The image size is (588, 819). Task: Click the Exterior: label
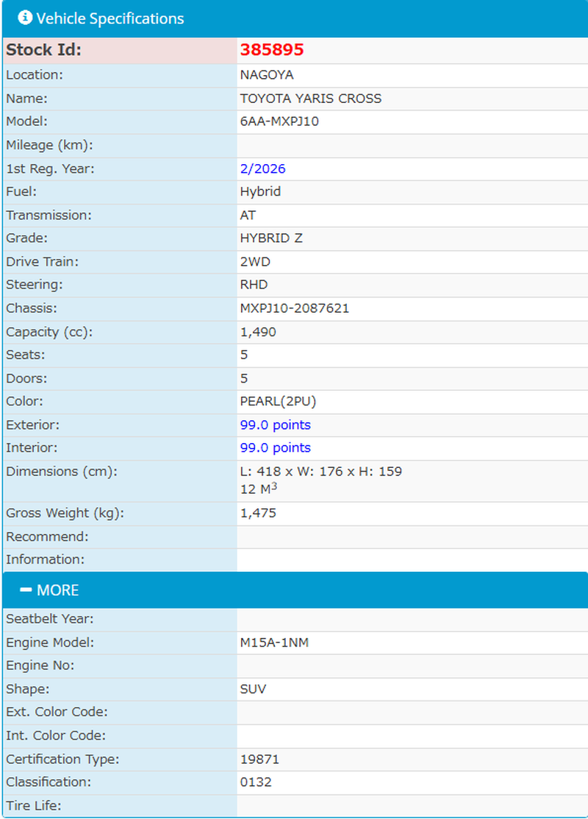pyautogui.click(x=33, y=425)
